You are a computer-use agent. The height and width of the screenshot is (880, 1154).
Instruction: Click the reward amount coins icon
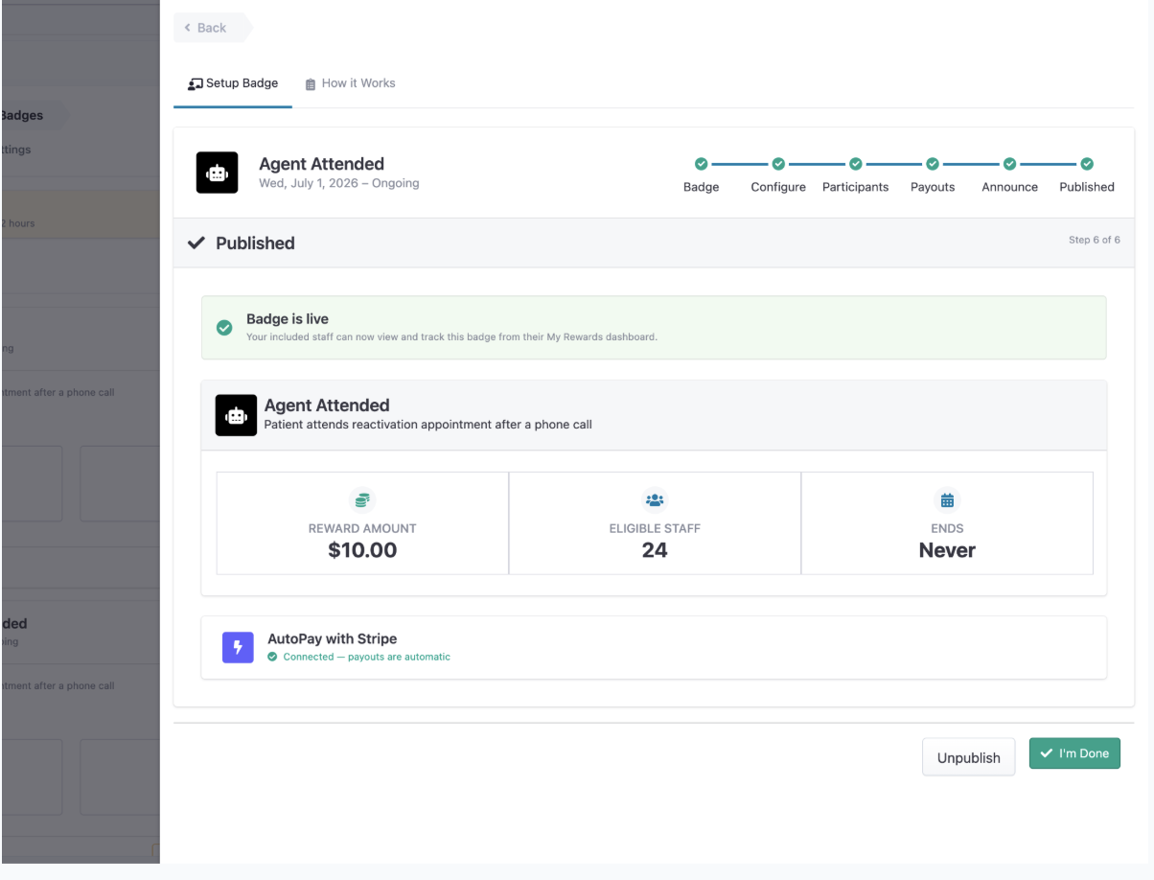click(x=362, y=500)
